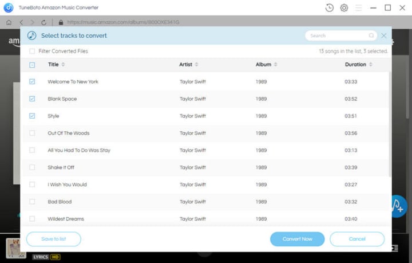Go to the browser home icon
The height and width of the screenshot is (263, 412).
[9, 22]
